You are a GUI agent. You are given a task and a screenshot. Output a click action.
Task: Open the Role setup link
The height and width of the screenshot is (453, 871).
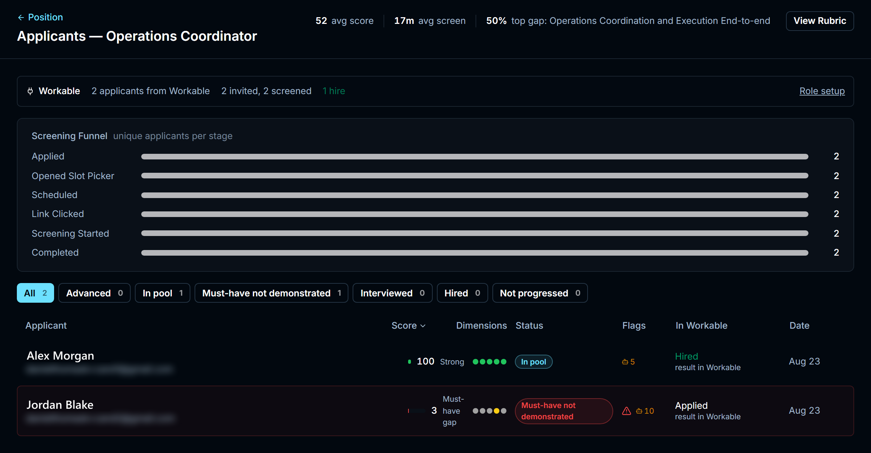point(822,91)
